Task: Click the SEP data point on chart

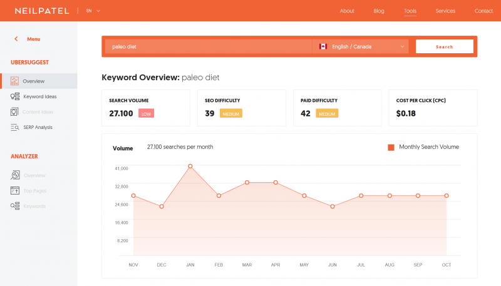Action: (x=418, y=195)
